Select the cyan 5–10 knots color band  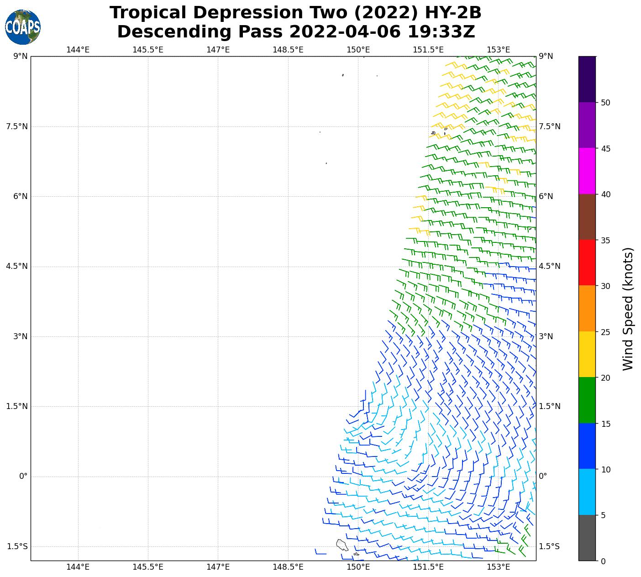tap(587, 492)
